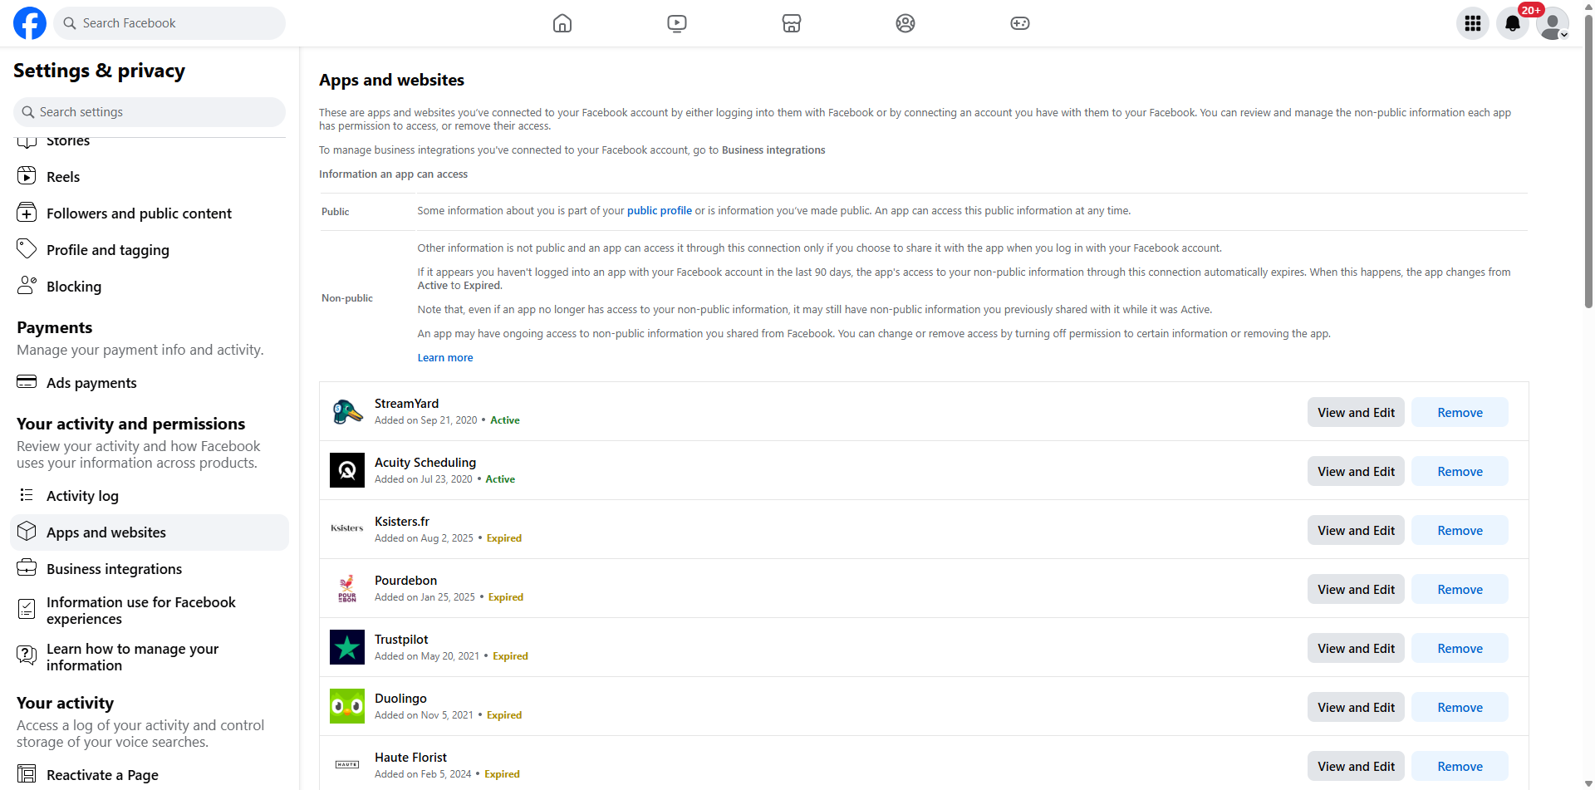Select Apps and websites in the sidebar

pos(106,532)
